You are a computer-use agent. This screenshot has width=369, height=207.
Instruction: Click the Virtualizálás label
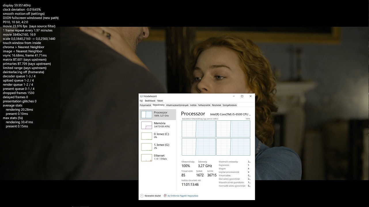coord(225,175)
